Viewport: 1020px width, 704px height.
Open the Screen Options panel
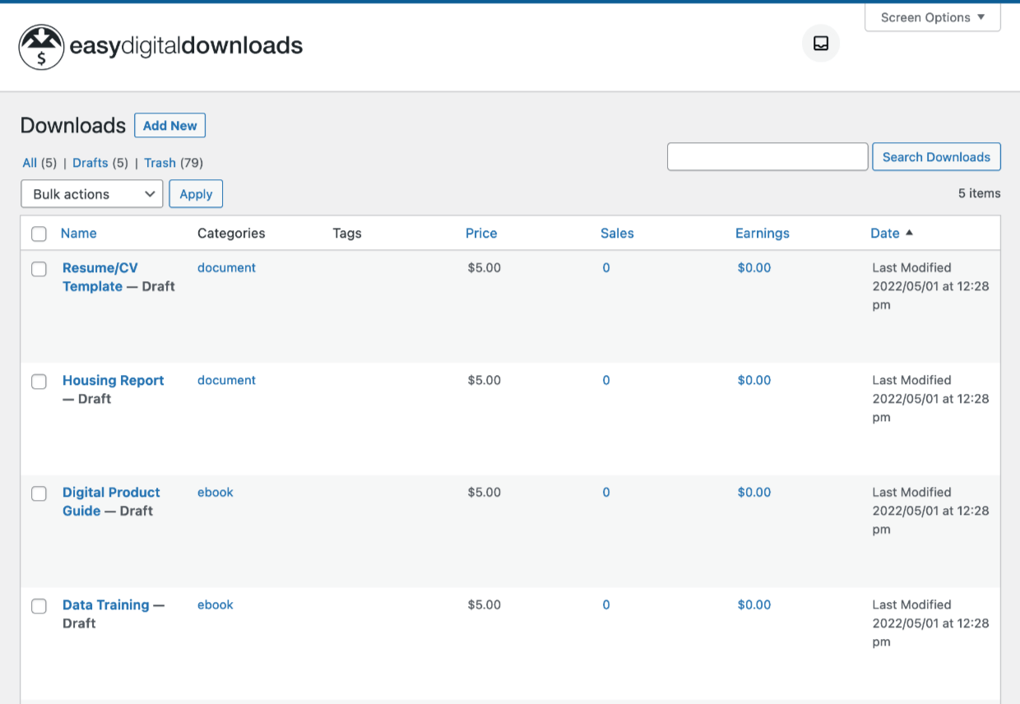coord(928,17)
